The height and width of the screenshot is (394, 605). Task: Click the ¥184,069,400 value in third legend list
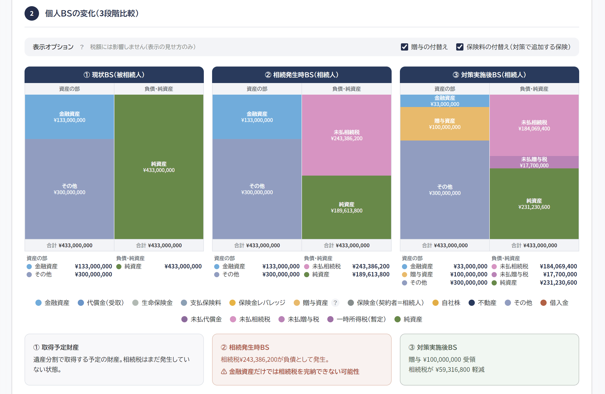(558, 266)
